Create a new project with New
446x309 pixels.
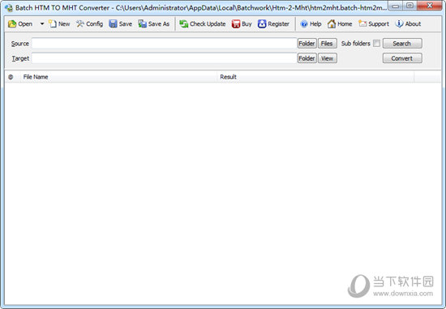(x=59, y=24)
